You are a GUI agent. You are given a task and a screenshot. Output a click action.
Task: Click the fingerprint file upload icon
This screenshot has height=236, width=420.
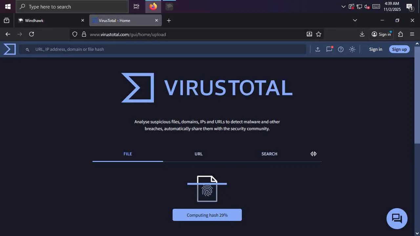[x=207, y=189]
